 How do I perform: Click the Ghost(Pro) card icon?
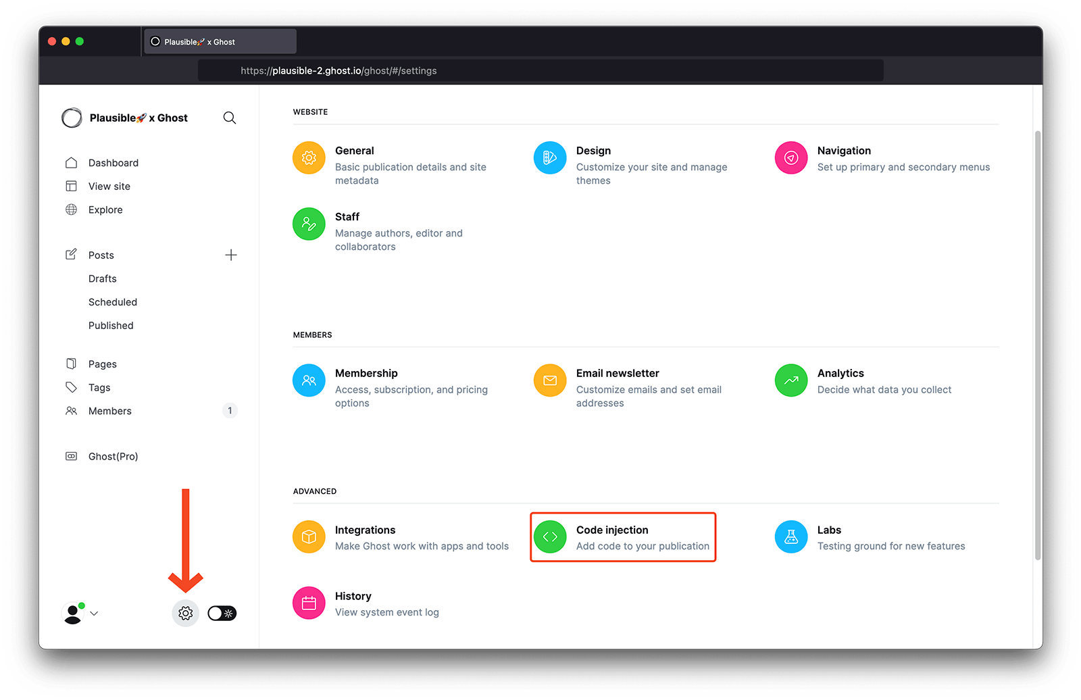[71, 456]
